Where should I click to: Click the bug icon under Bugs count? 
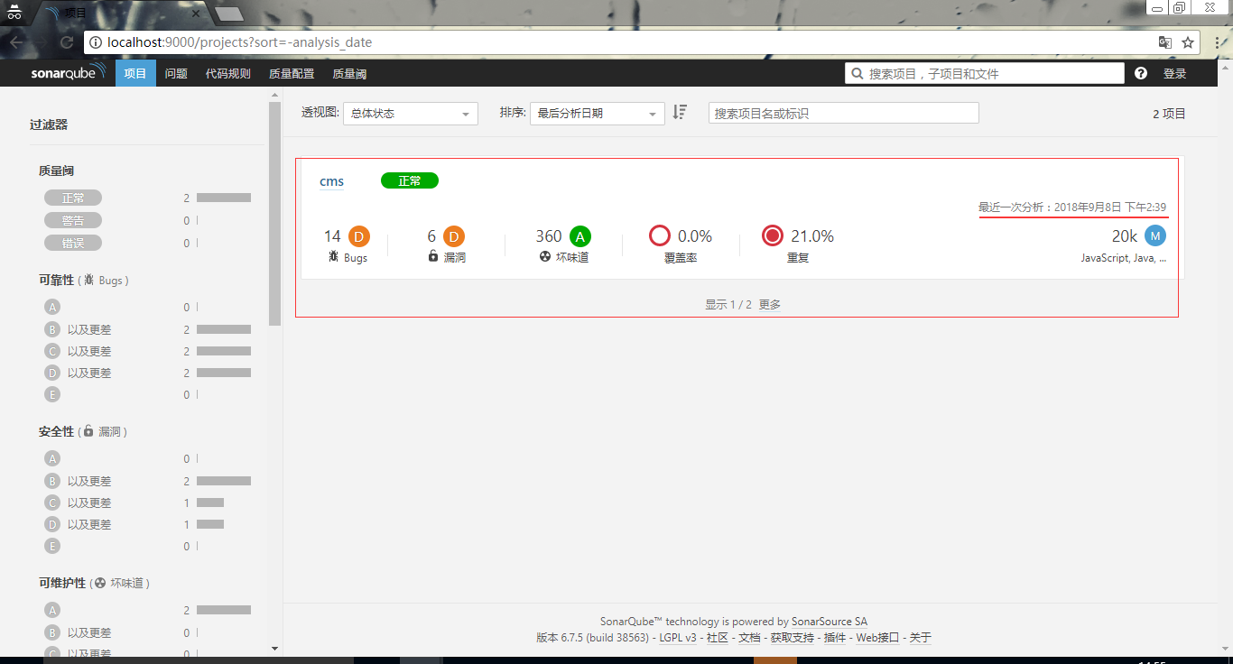(336, 257)
